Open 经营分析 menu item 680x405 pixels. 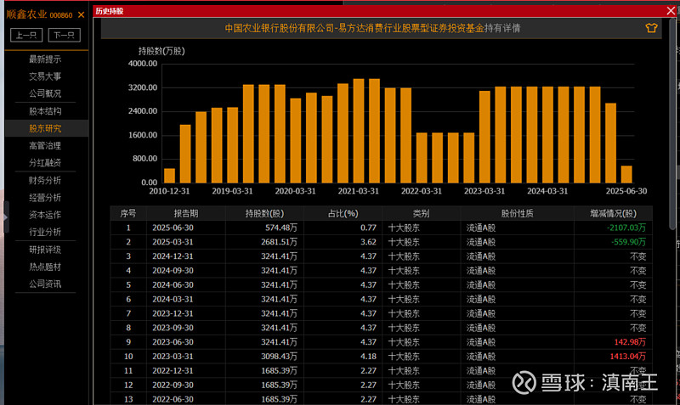point(45,198)
